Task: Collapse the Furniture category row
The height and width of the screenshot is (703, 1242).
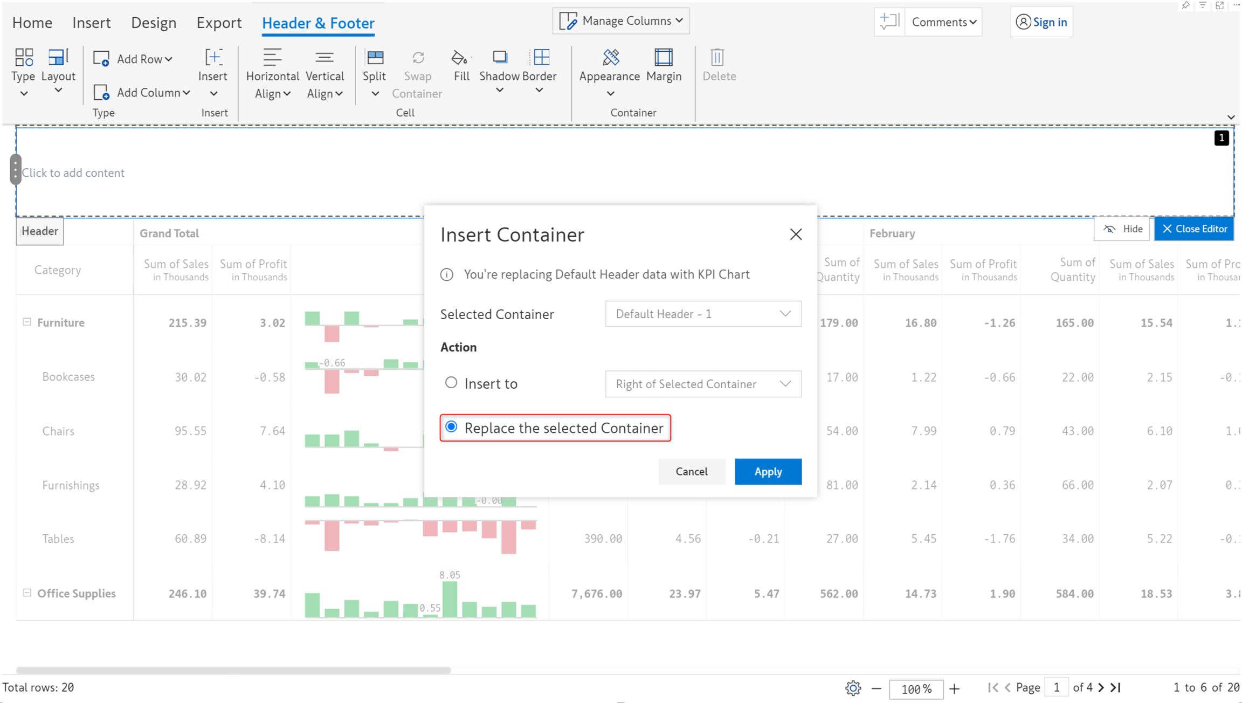Action: 27,322
